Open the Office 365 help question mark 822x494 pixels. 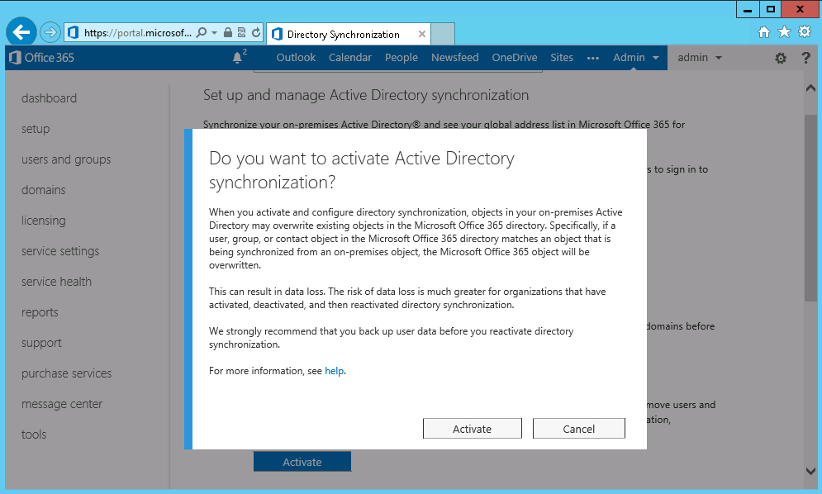tap(805, 58)
